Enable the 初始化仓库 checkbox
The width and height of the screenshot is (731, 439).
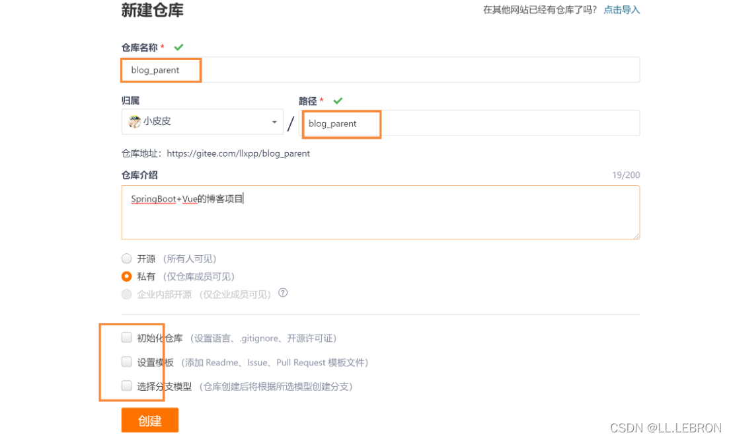coord(126,337)
